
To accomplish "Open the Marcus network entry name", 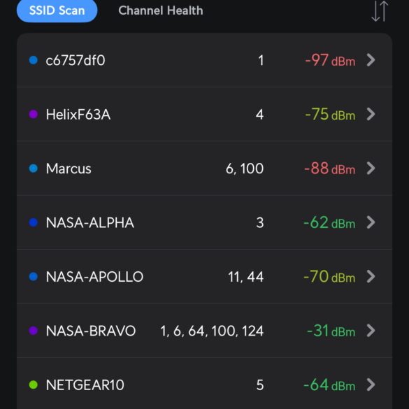I will tap(69, 168).
